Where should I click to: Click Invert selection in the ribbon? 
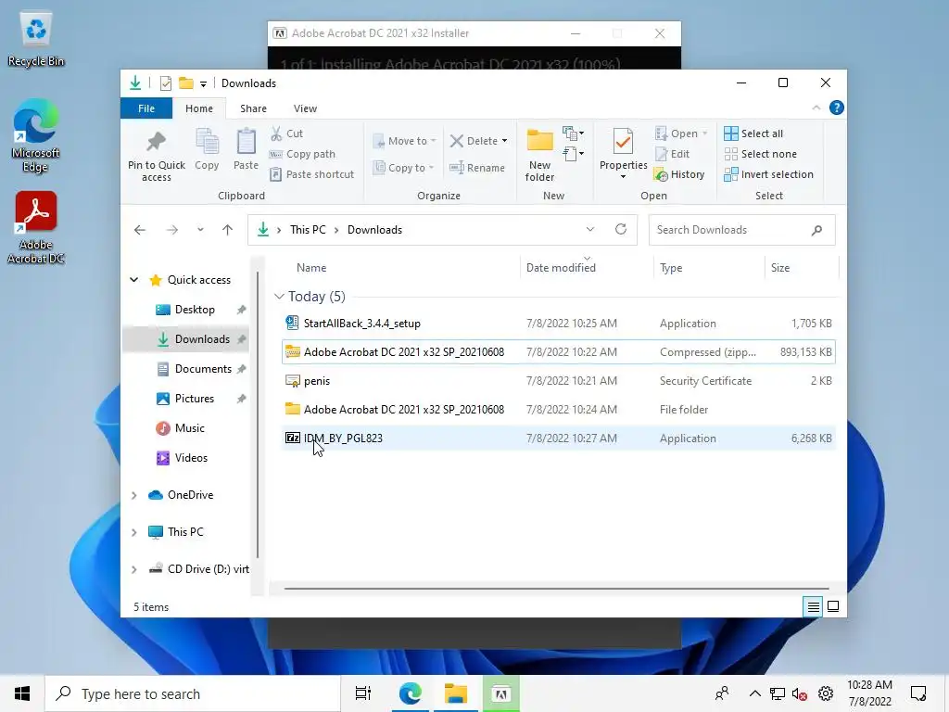[768, 174]
